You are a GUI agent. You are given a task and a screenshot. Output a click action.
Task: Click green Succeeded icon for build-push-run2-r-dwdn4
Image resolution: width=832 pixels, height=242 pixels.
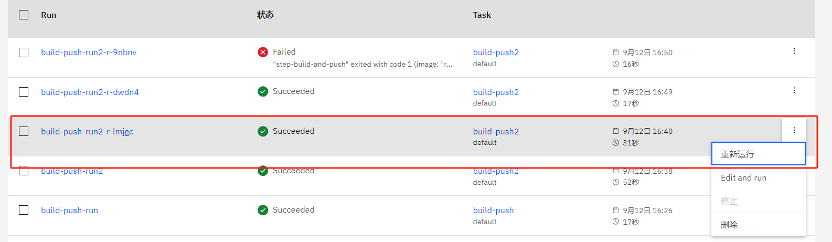(x=263, y=91)
